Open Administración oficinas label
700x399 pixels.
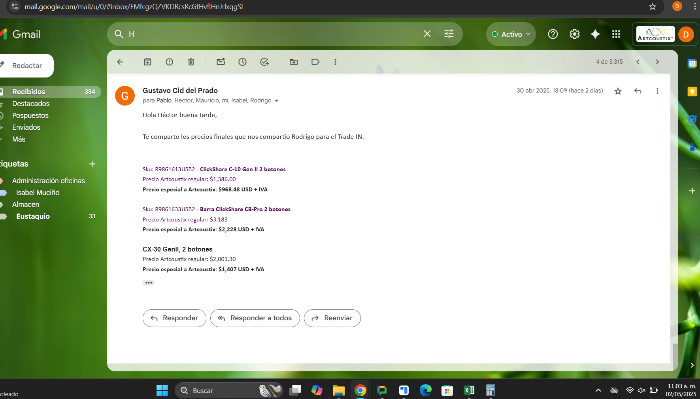[x=49, y=181]
